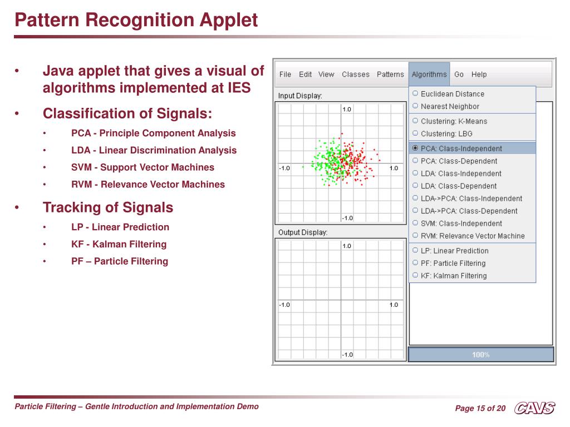The image size is (570, 427).
Task: Click the 'Pattern Recognition Applet' title
Action: (x=136, y=20)
